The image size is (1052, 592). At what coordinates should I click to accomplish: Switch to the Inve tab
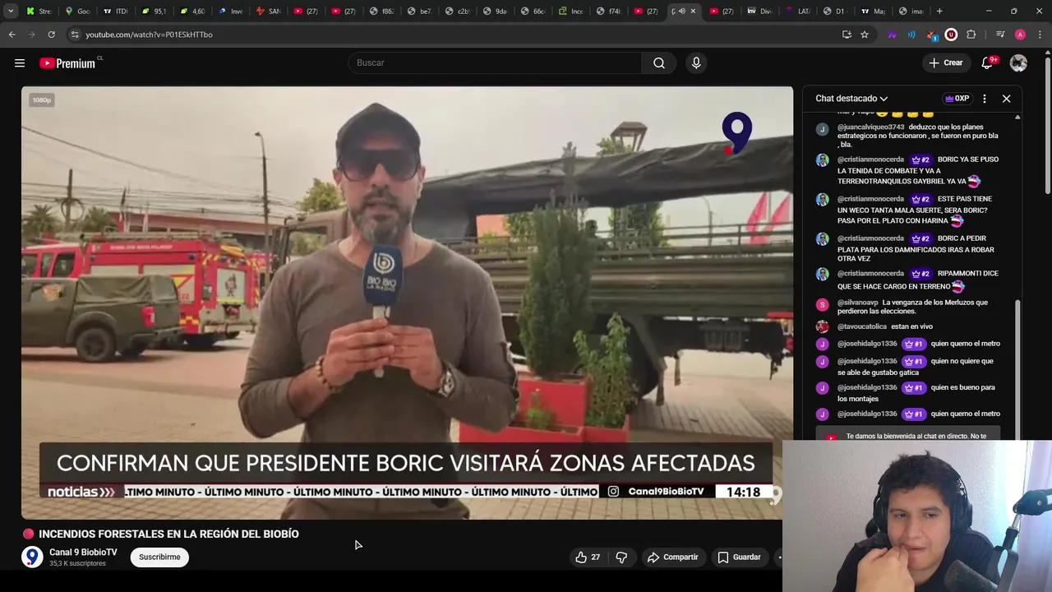(230, 11)
